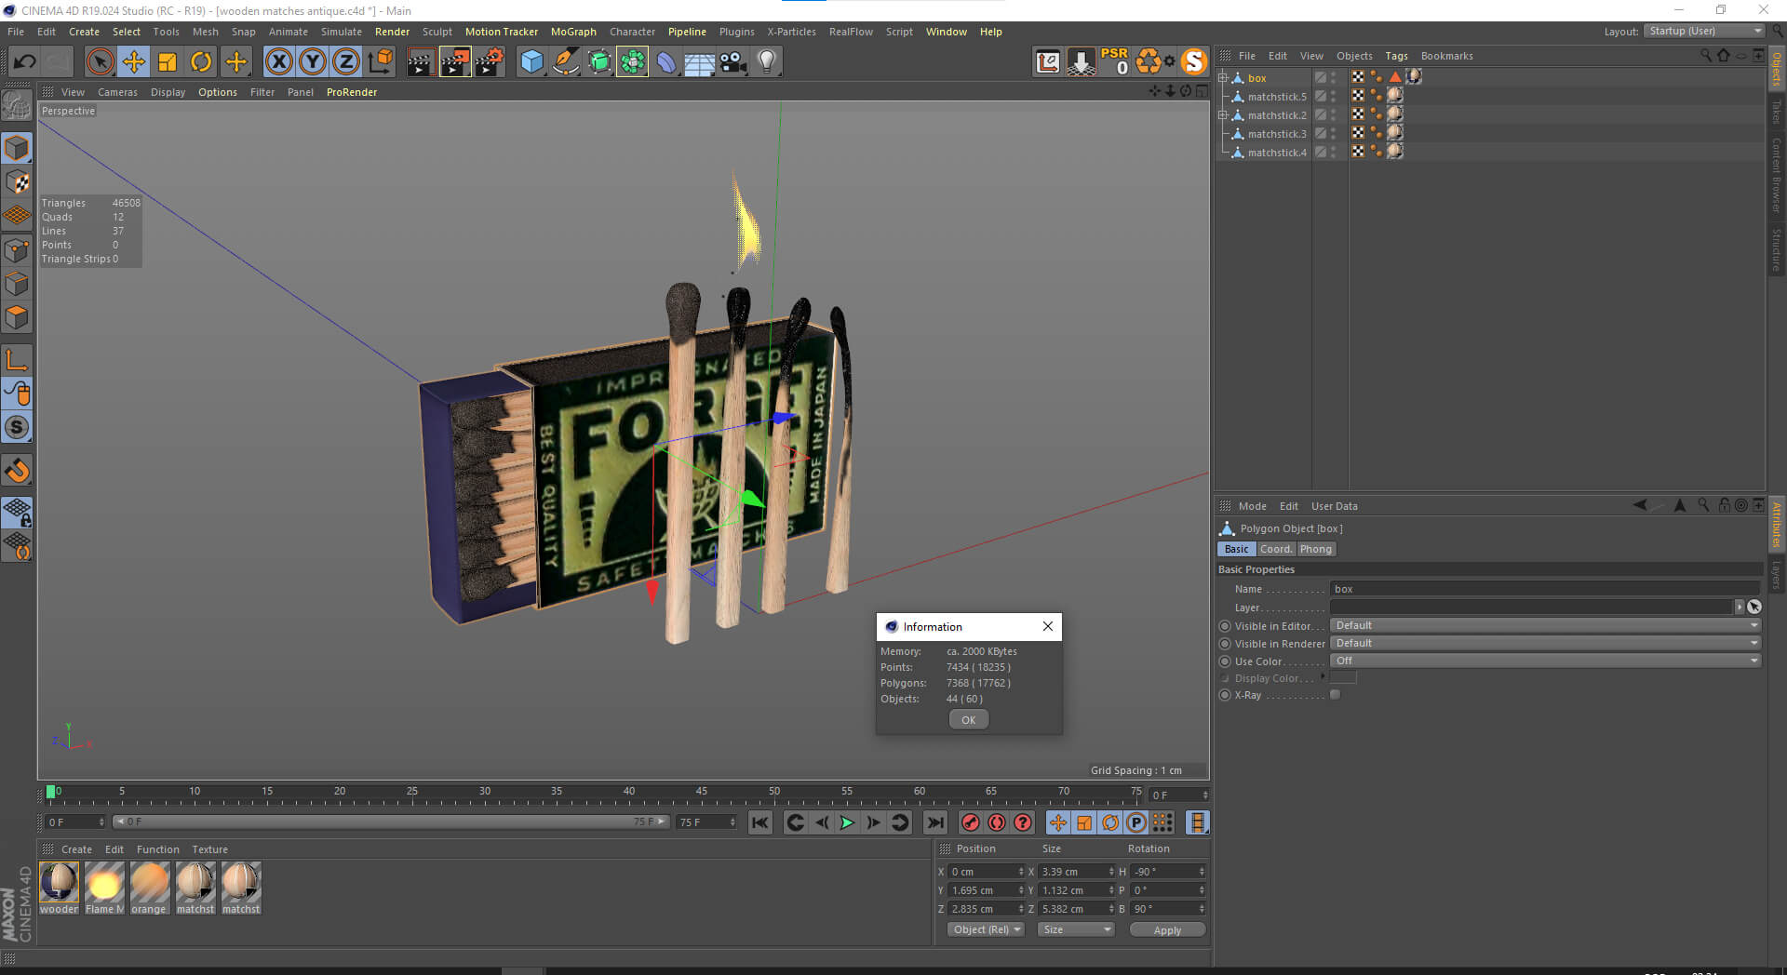Viewport: 1787px width, 975px height.
Task: Select the Live Selection tool
Action: 100,62
